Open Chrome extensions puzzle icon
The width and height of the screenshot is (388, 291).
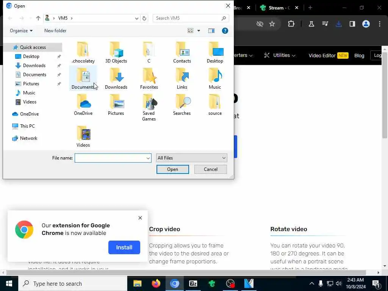point(291,24)
